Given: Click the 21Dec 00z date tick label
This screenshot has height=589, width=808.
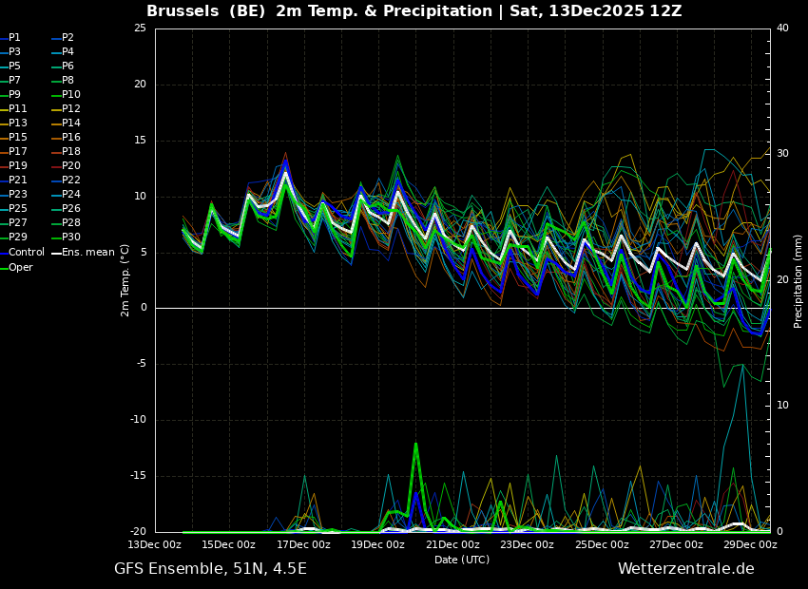Looking at the screenshot, I should point(452,545).
